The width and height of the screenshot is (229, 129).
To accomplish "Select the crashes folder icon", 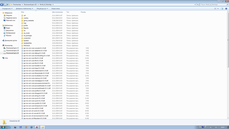I will click(x=22, y=18).
